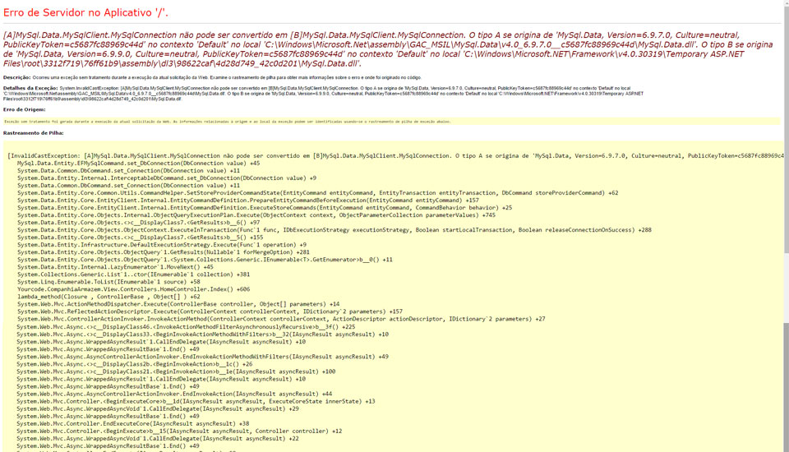Click the 'Detalhes da Exceção:' label
The image size is (789, 452).
point(30,88)
